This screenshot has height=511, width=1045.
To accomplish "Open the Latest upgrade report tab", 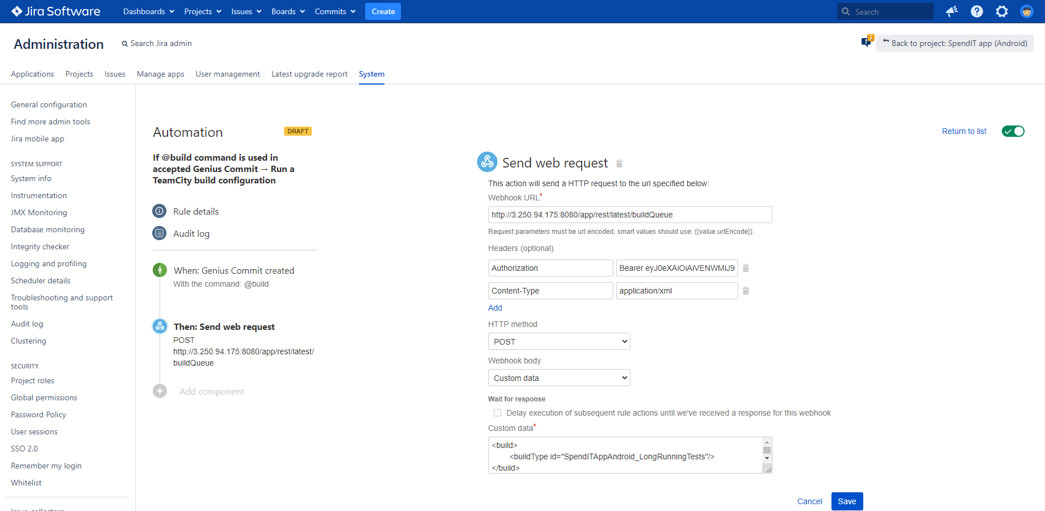I will 310,74.
